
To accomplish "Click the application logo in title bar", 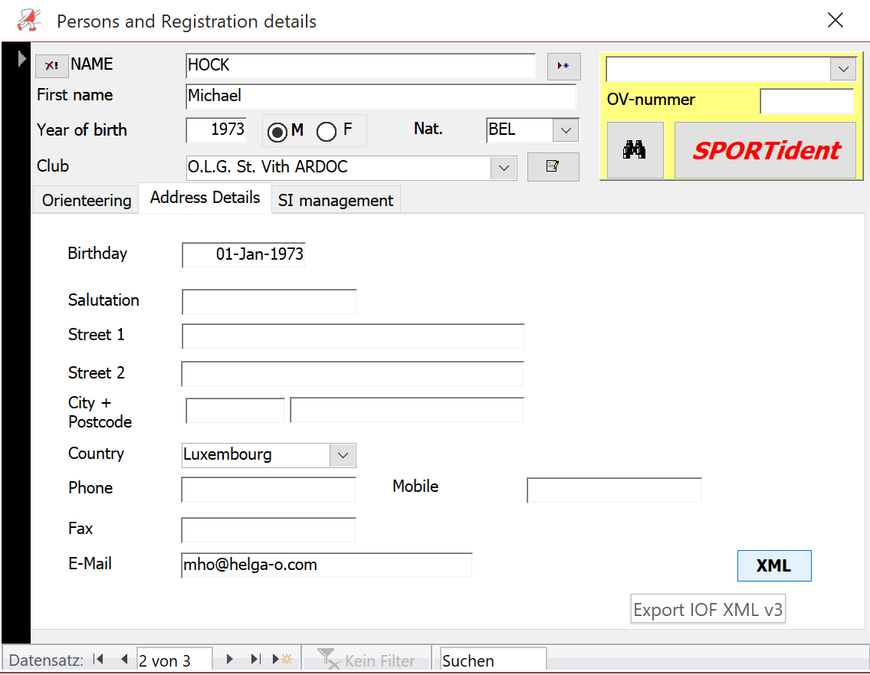I will (29, 21).
